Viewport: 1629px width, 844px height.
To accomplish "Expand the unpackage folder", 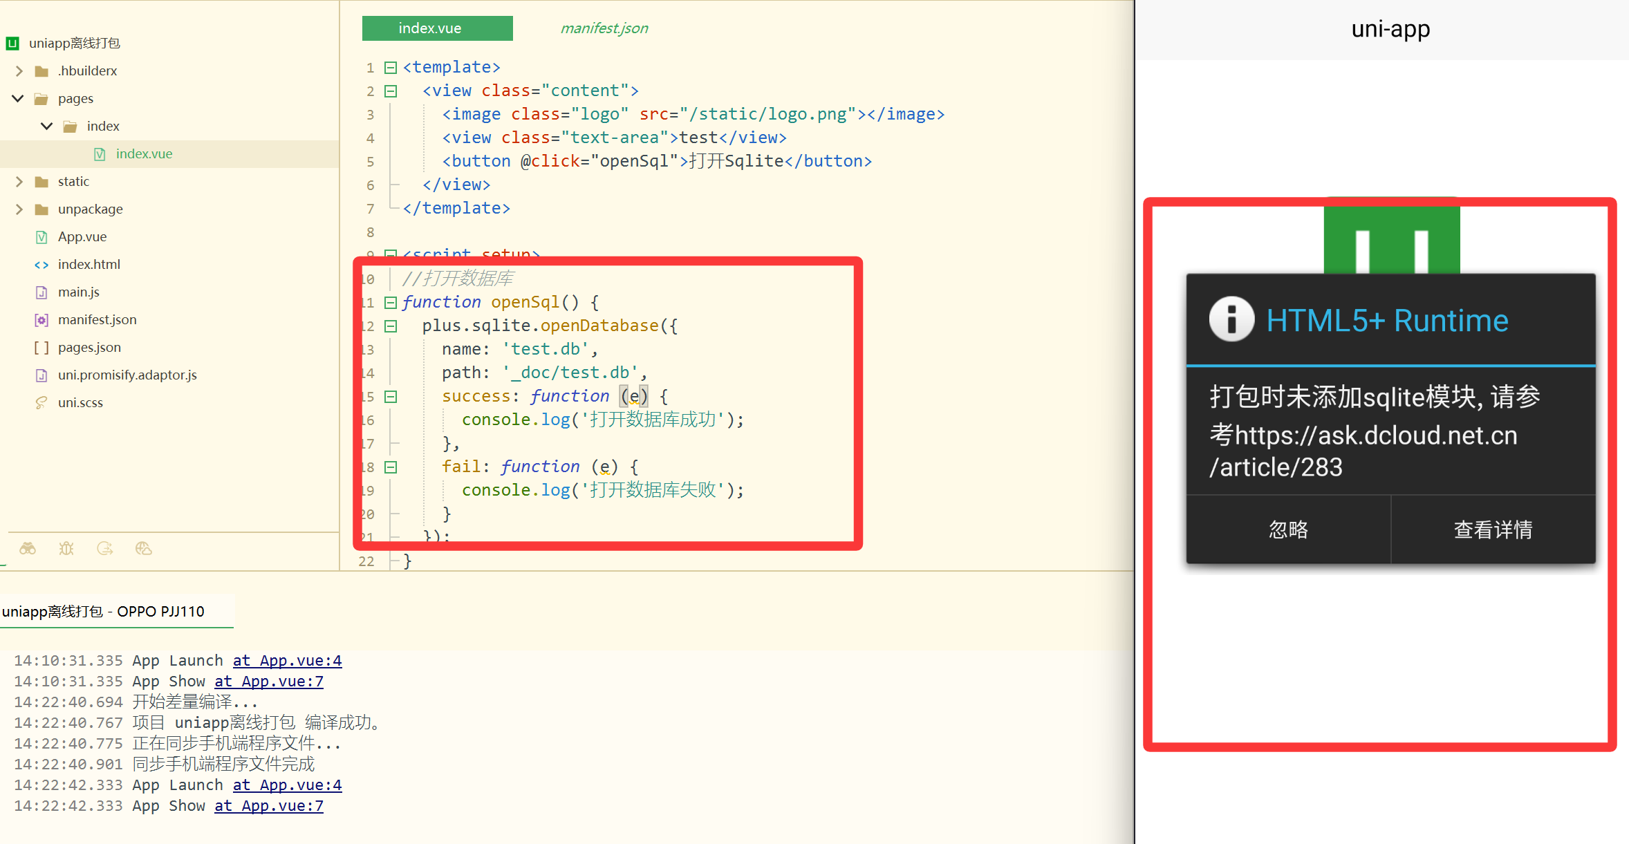I will pyautogui.click(x=18, y=209).
